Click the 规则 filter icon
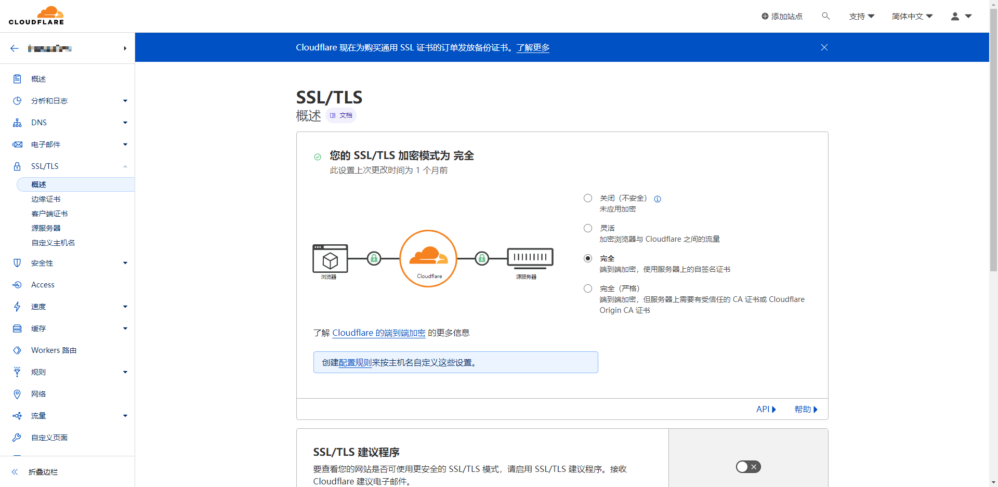This screenshot has height=487, width=998. [x=17, y=372]
